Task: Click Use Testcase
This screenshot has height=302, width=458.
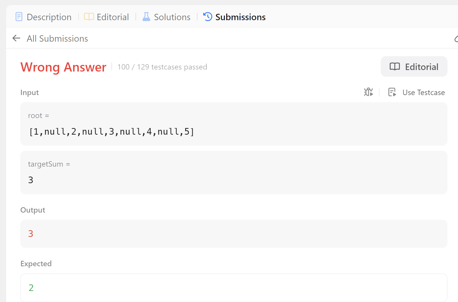Action: 424,92
